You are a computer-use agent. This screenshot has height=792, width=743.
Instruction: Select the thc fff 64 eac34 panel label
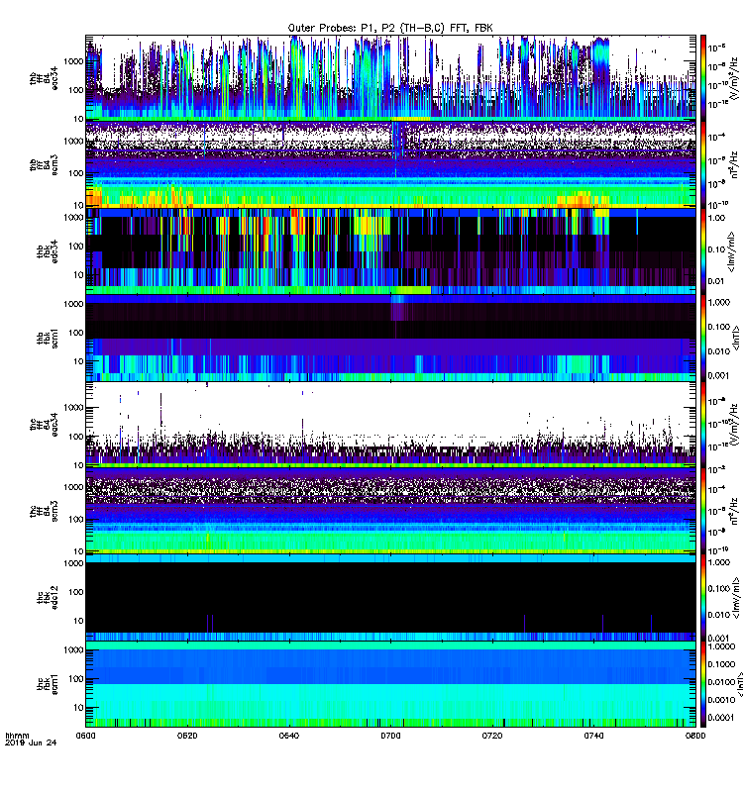(x=44, y=425)
